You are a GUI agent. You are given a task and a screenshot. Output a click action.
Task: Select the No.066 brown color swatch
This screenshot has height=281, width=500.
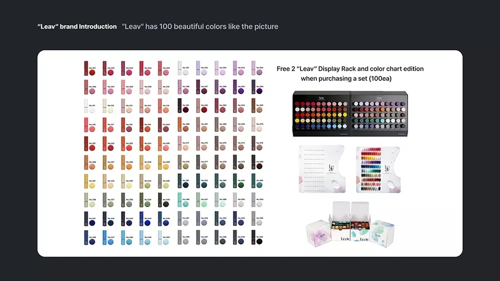[x=185, y=129]
